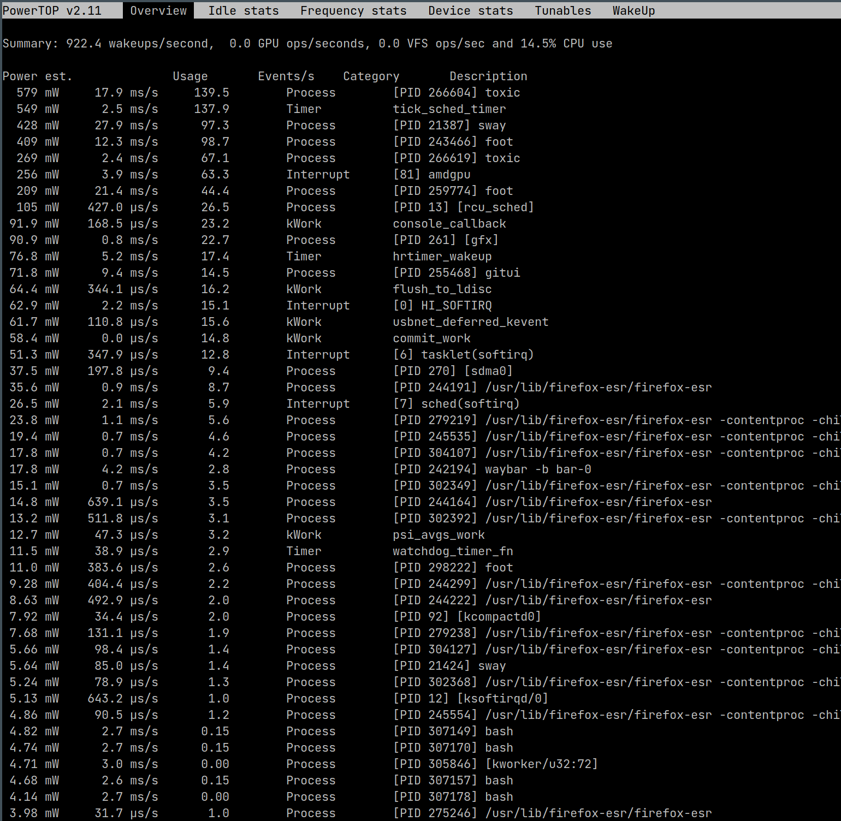Select the [PID 243466] foot row

click(x=420, y=142)
